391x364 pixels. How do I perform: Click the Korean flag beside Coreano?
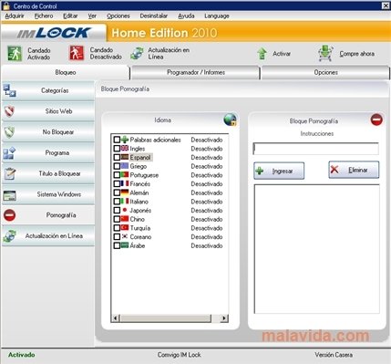125,236
